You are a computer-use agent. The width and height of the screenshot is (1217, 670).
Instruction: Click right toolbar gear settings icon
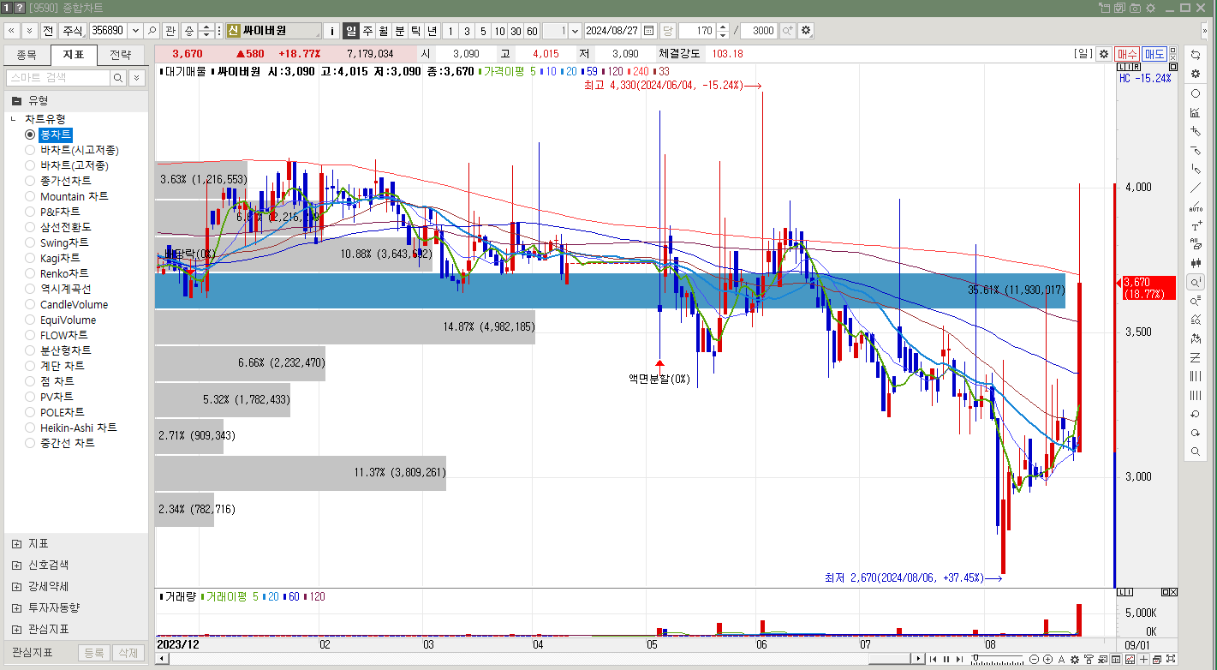pyautogui.click(x=1196, y=73)
